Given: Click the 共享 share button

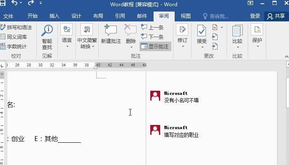Looking at the screenshot, I should click(x=276, y=16).
